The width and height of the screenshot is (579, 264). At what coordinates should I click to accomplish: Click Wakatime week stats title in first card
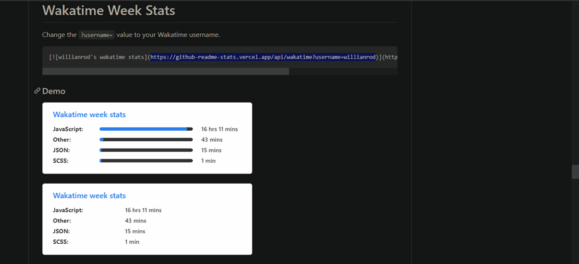point(89,115)
